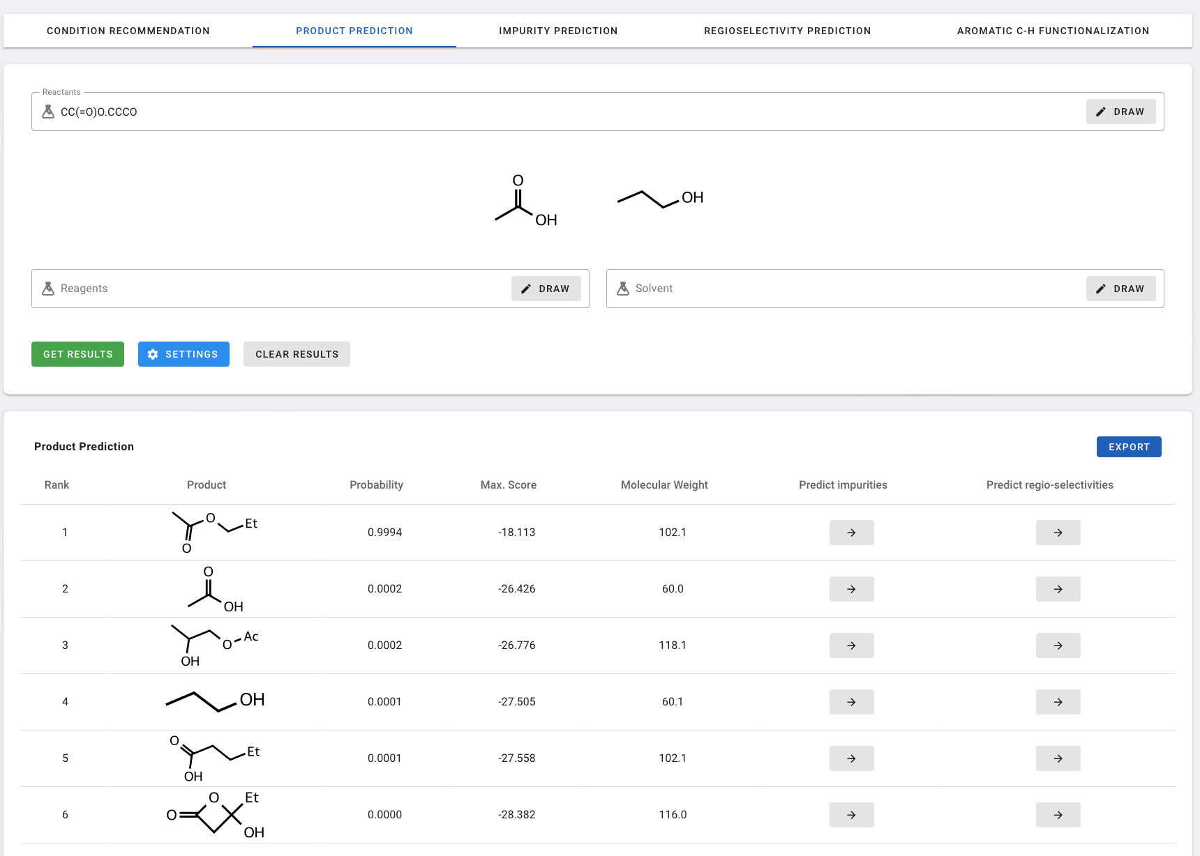Switch to Impurity Prediction tab

click(x=558, y=31)
